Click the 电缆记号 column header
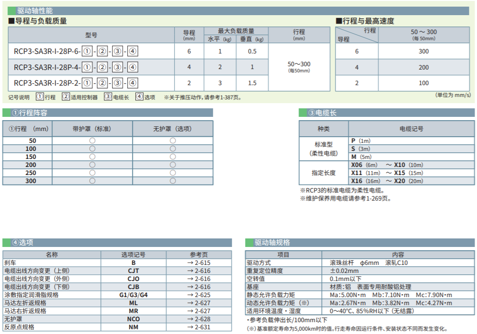477x334 pixels. coord(411,129)
